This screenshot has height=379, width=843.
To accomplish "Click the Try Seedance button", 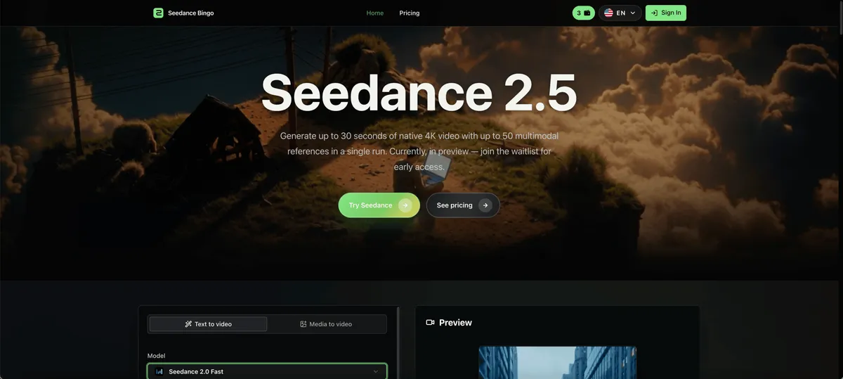I will 379,205.
